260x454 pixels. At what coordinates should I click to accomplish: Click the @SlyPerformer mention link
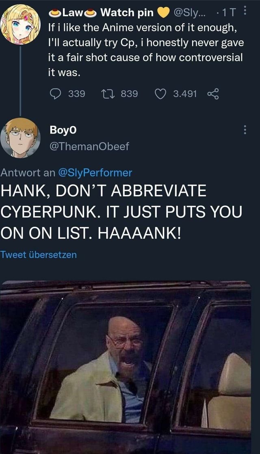[x=95, y=173]
